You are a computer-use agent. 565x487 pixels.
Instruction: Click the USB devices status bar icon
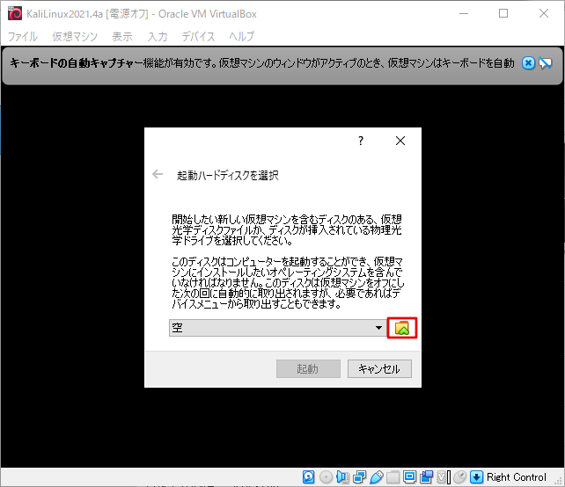point(376,477)
